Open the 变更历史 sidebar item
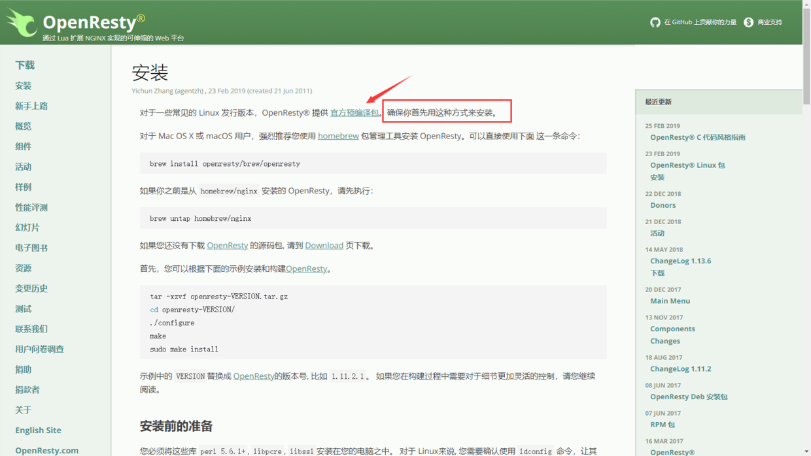 (x=31, y=288)
